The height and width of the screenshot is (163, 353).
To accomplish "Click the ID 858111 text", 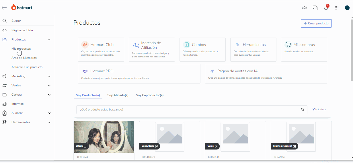I will click(214, 157).
